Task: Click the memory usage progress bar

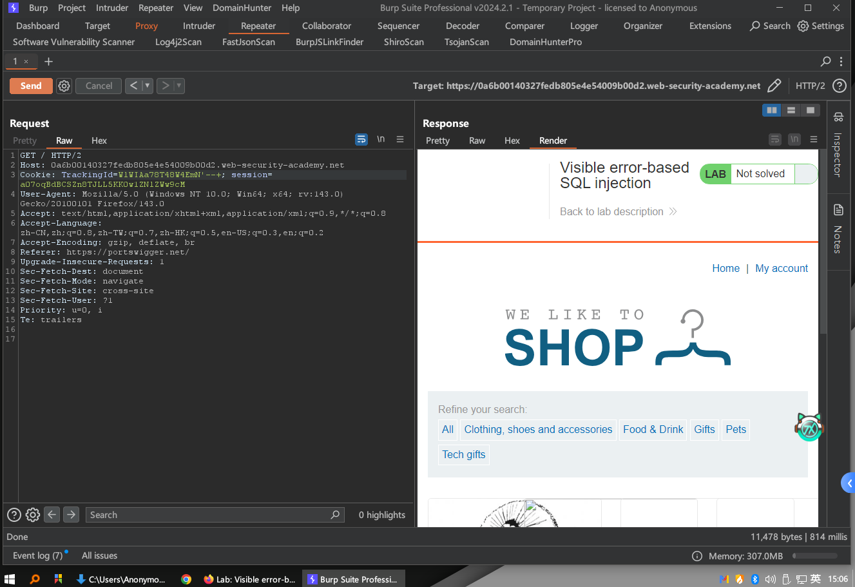Action: pyautogui.click(x=815, y=555)
